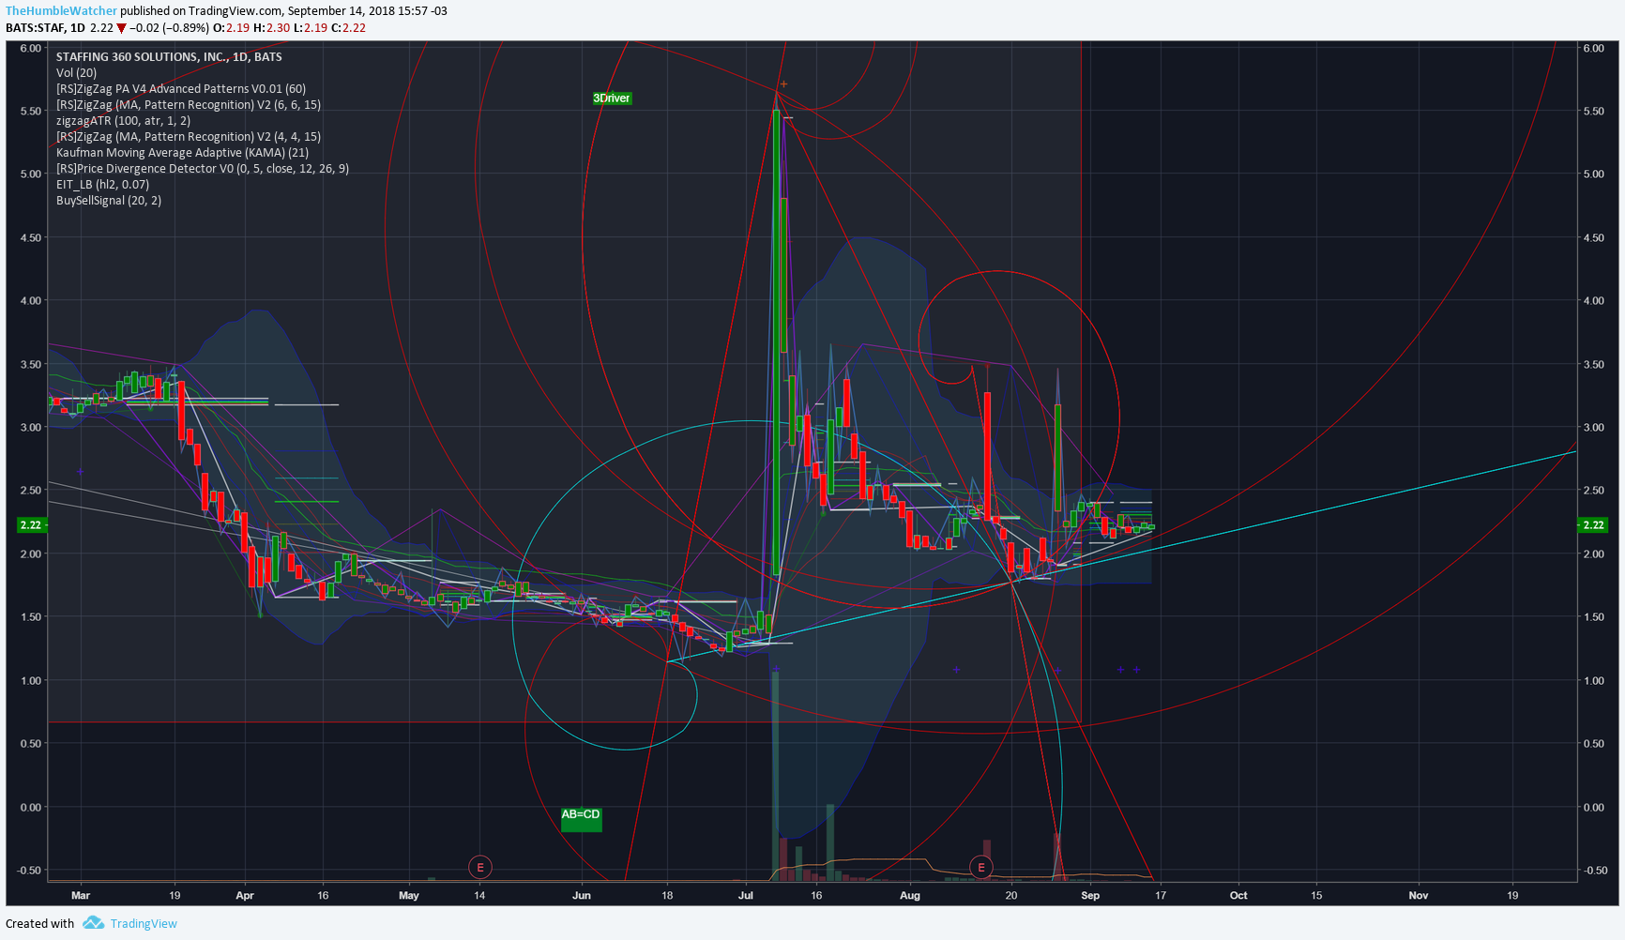Open the earnings marker in mid-August
Viewport: 1625px width, 940px height.
coord(981,868)
